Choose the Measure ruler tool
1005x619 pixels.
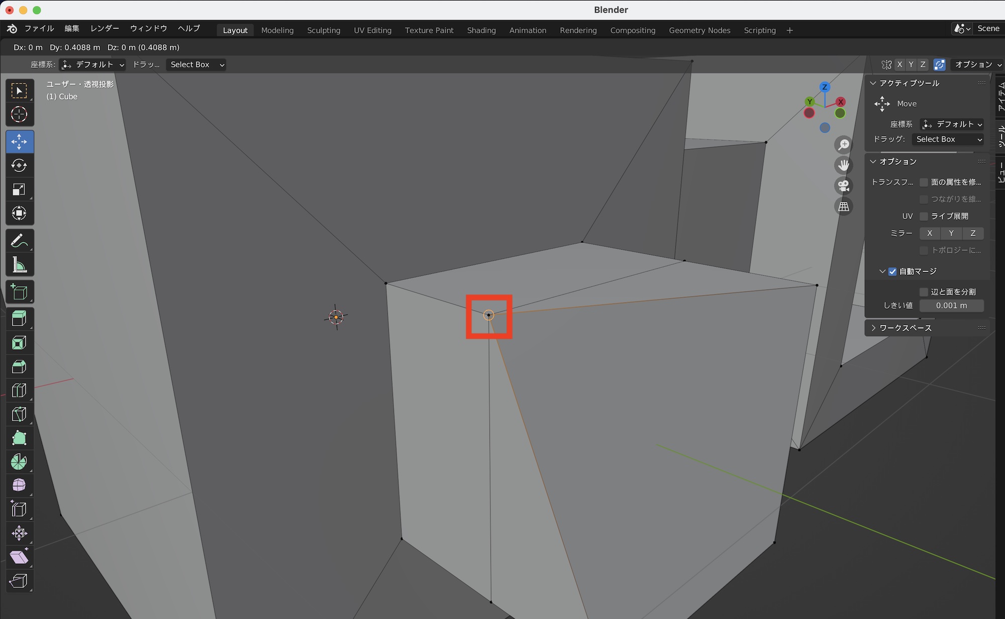[19, 265]
